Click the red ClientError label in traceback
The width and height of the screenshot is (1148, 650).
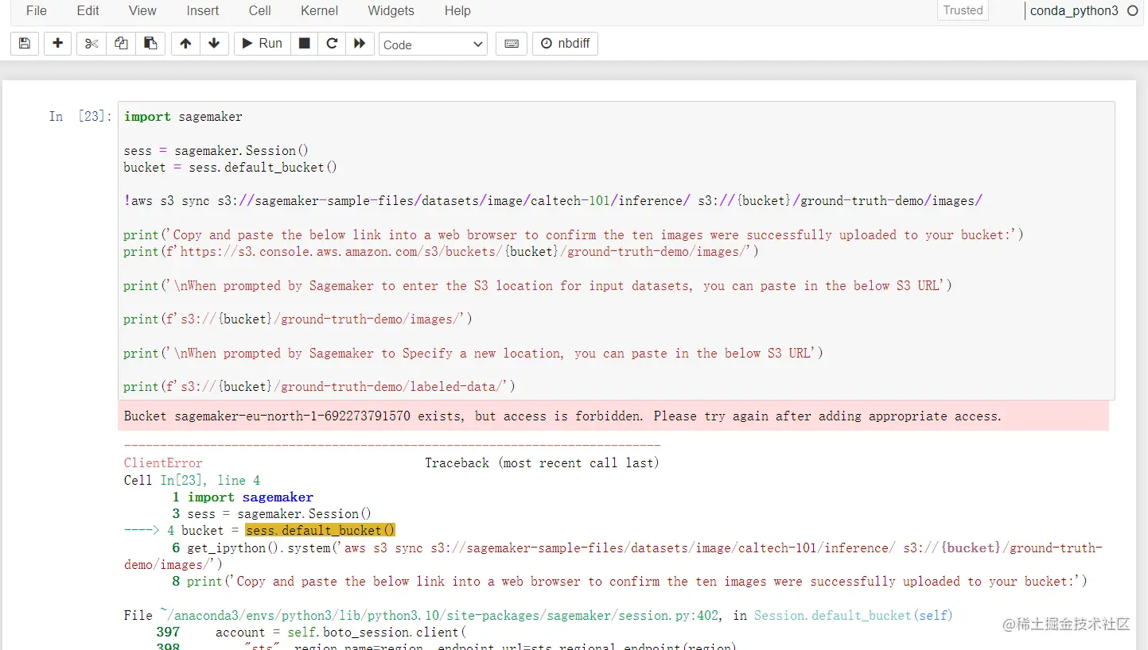point(163,463)
